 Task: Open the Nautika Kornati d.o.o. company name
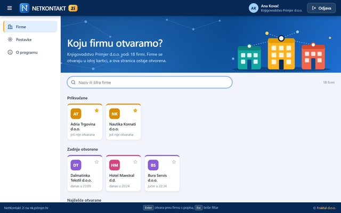[x=123, y=127]
